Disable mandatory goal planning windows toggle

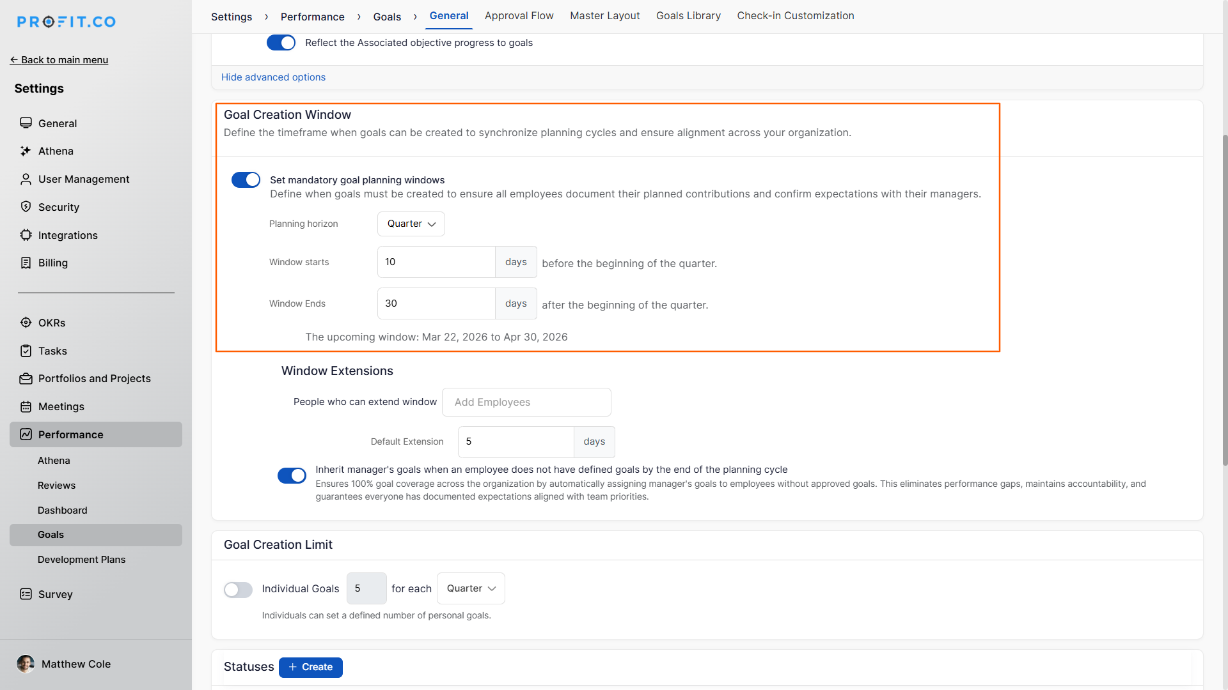[x=246, y=180]
